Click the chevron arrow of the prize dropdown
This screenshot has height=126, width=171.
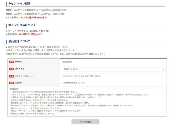[163, 69]
